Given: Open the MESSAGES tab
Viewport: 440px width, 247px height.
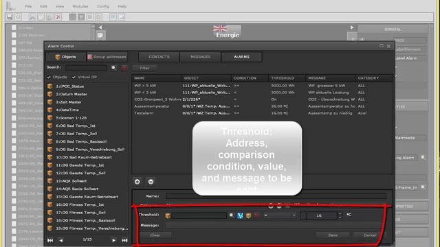Looking at the screenshot, I should click(x=200, y=57).
